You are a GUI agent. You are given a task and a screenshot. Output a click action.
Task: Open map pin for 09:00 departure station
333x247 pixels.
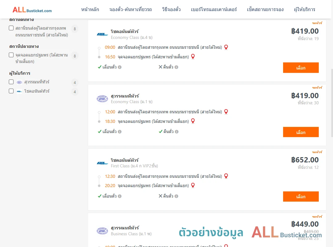[x=226, y=47]
